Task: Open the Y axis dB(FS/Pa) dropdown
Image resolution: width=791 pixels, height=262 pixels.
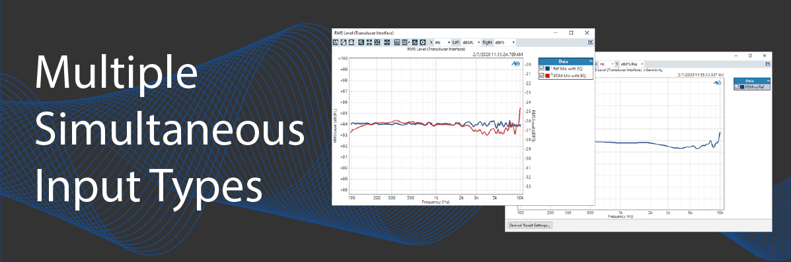Action: (632, 64)
